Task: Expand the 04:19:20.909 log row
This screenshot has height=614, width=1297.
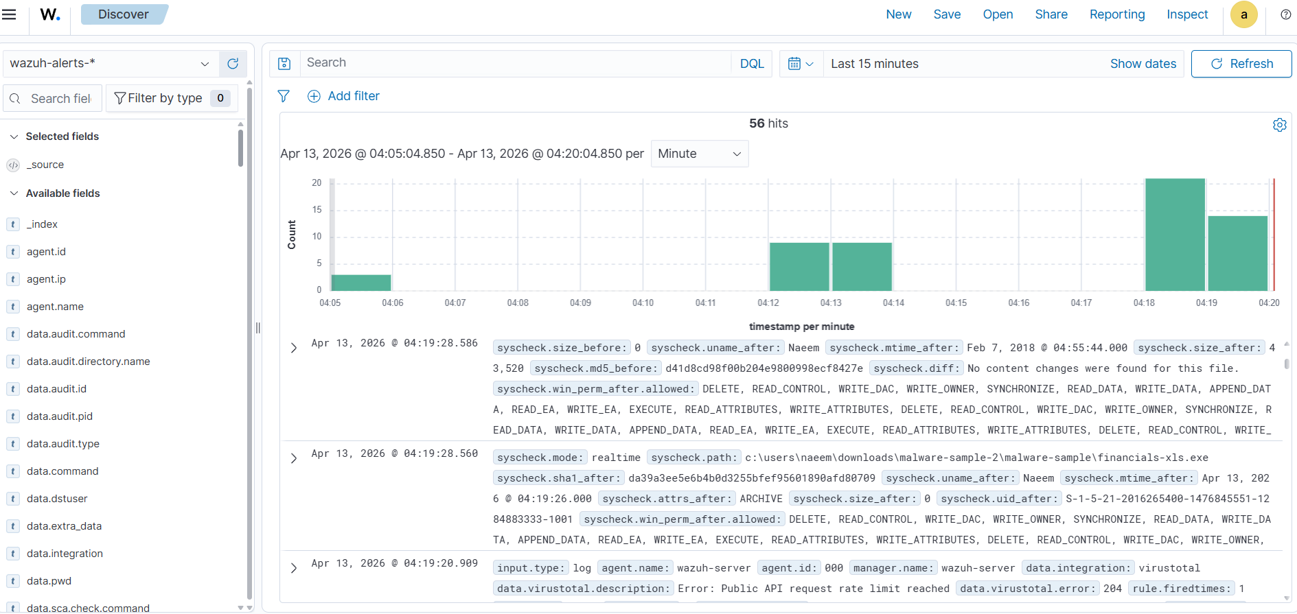Action: 294,568
